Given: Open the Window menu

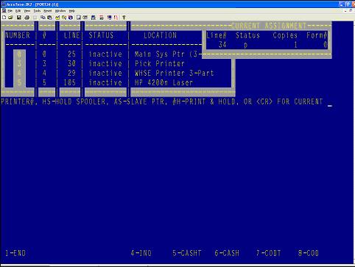Looking at the screenshot, I should (x=60, y=11).
